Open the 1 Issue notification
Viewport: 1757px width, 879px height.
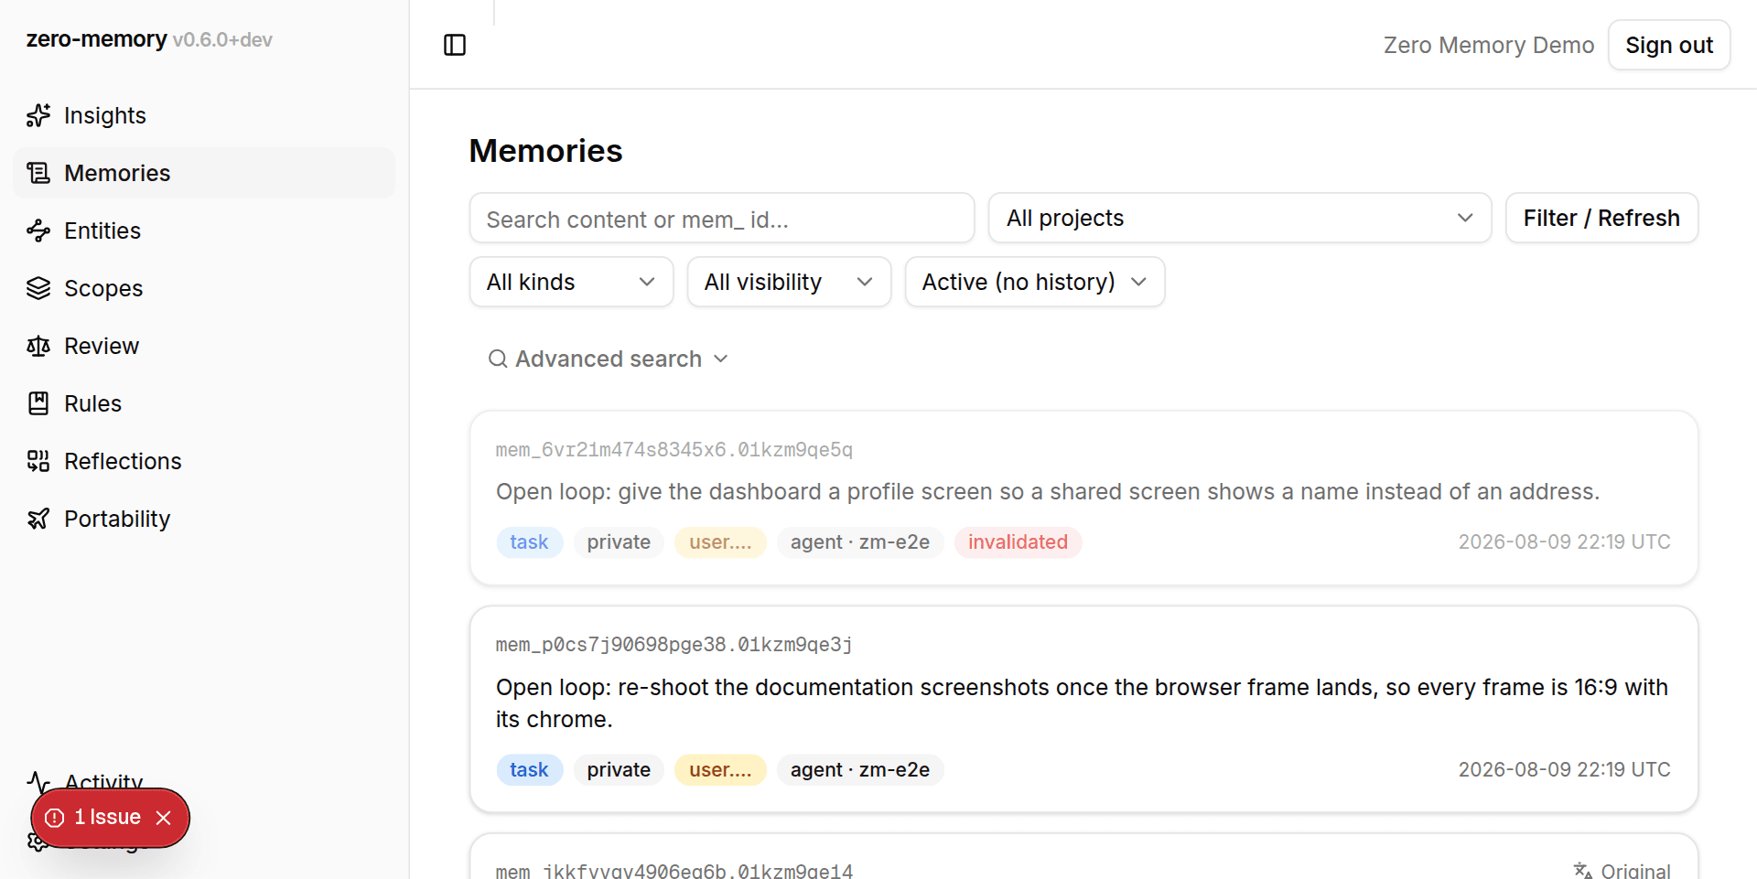(x=107, y=818)
